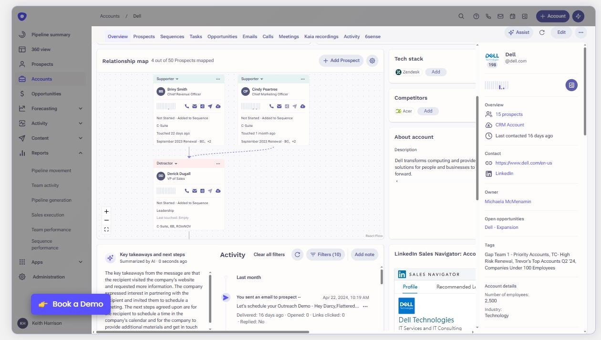This screenshot has width=601, height=340.
Task: Open the account more options ellipsis menu
Action: click(580, 32)
